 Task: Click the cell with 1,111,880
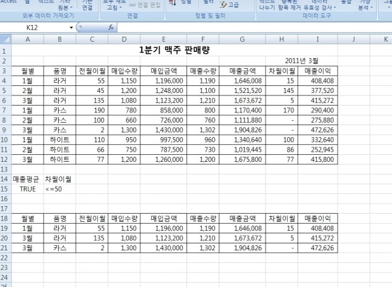pyautogui.click(x=242, y=120)
